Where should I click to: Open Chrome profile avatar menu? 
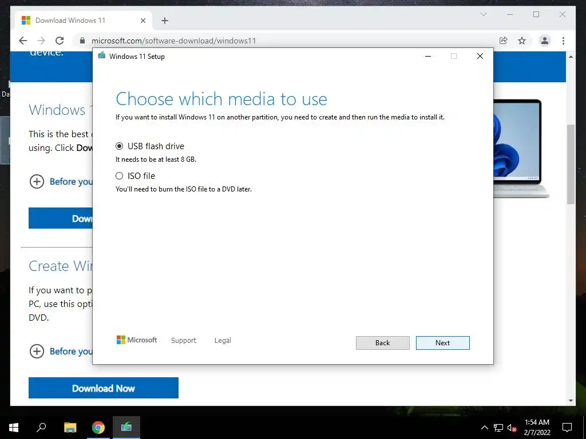545,41
